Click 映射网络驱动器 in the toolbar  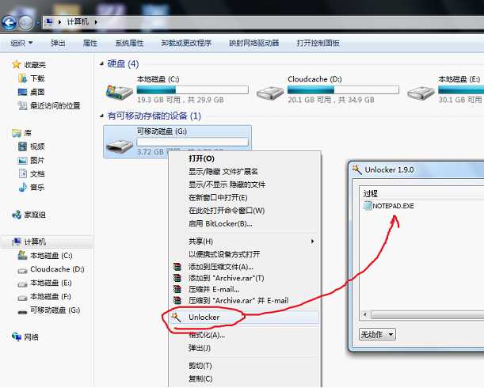[x=254, y=43]
